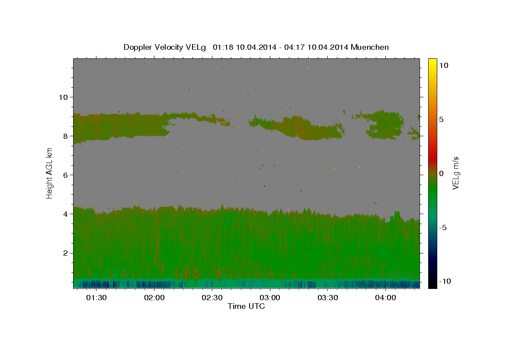Click the plot title 'Doppler Velocity VELg'
The width and height of the screenshot is (519, 346).
165,47
